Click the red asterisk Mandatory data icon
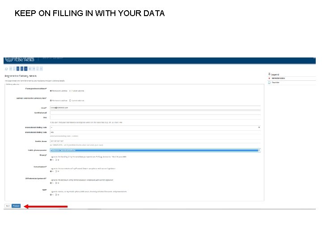The height and width of the screenshot is (241, 322). pyautogui.click(x=269, y=78)
